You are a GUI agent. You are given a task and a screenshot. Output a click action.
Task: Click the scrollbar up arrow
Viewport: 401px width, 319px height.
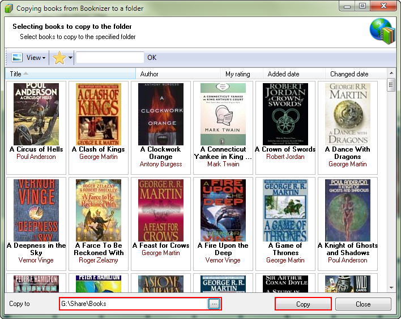391,74
